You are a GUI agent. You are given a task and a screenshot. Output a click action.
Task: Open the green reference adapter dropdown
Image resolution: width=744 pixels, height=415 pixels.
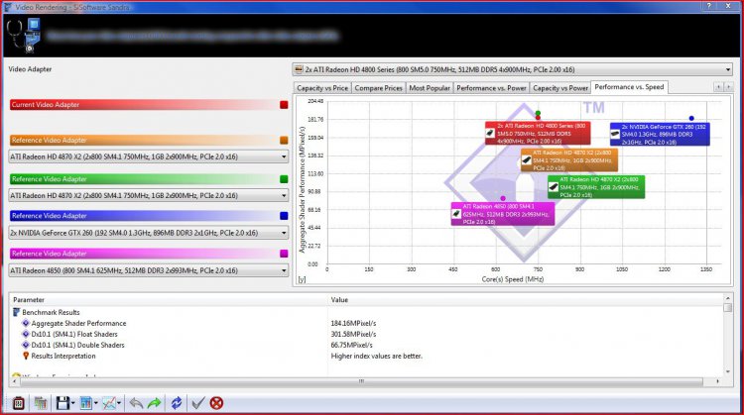149,195
